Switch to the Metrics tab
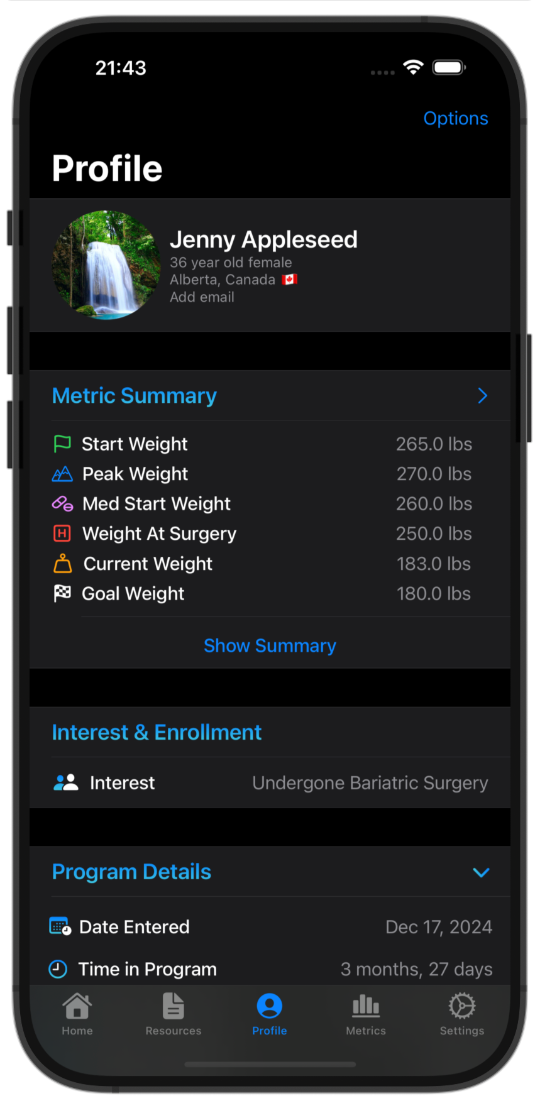Viewport: 540px width, 1096px height. [x=366, y=1014]
